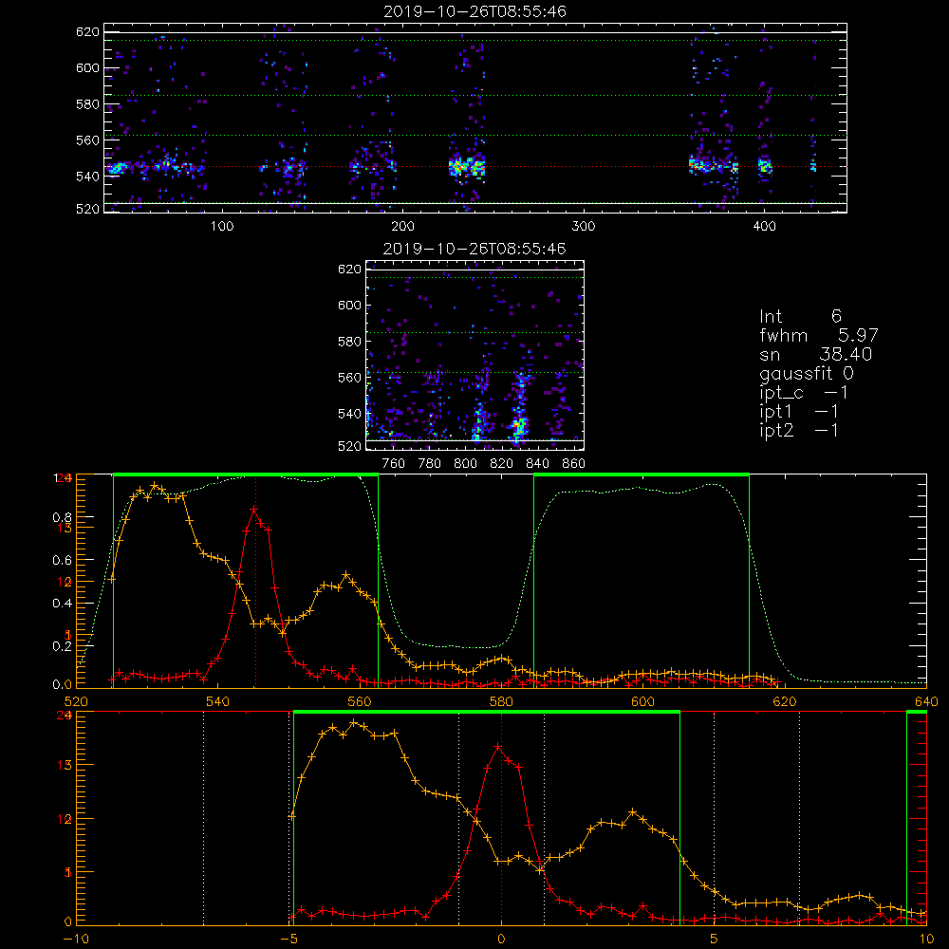The height and width of the screenshot is (949, 949).
Task: Click x-axis label 200 on top plot
Action: (402, 227)
